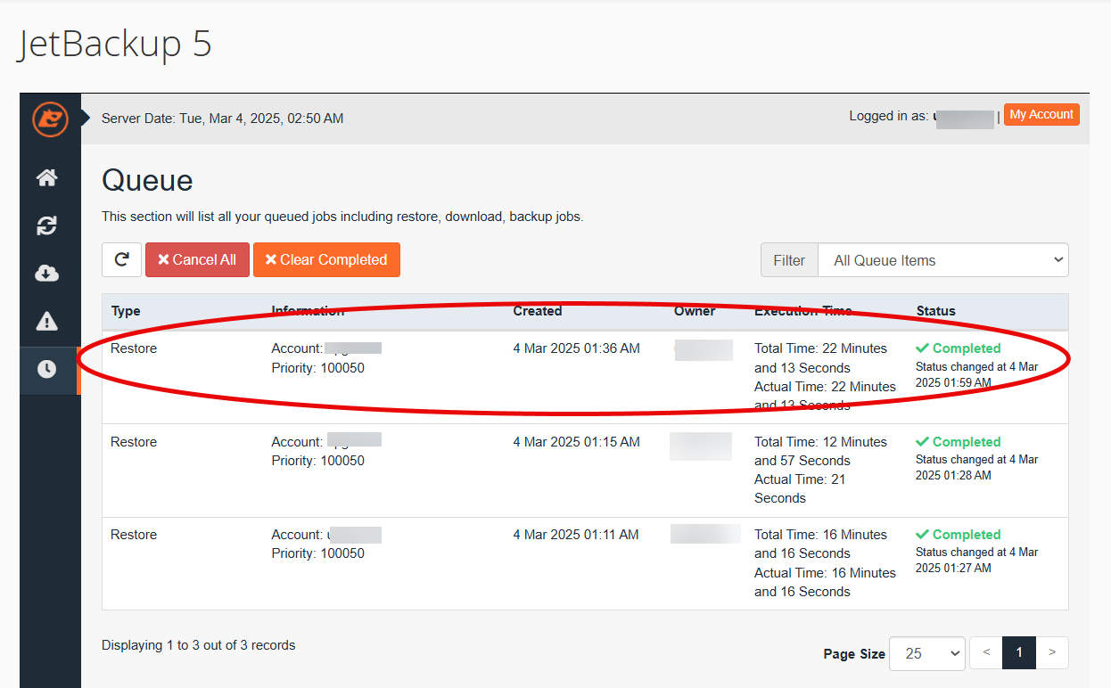Click the JetBackup 5 page title
The height and width of the screenshot is (688, 1111).
tap(114, 45)
